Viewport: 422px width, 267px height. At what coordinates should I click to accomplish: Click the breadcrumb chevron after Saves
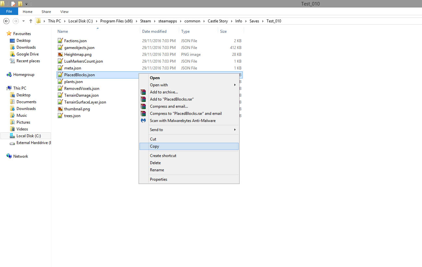pyautogui.click(x=263, y=21)
